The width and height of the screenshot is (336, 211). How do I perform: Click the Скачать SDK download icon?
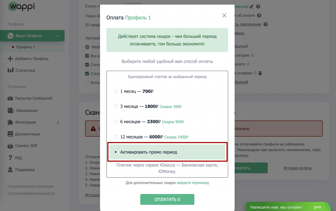point(10,146)
